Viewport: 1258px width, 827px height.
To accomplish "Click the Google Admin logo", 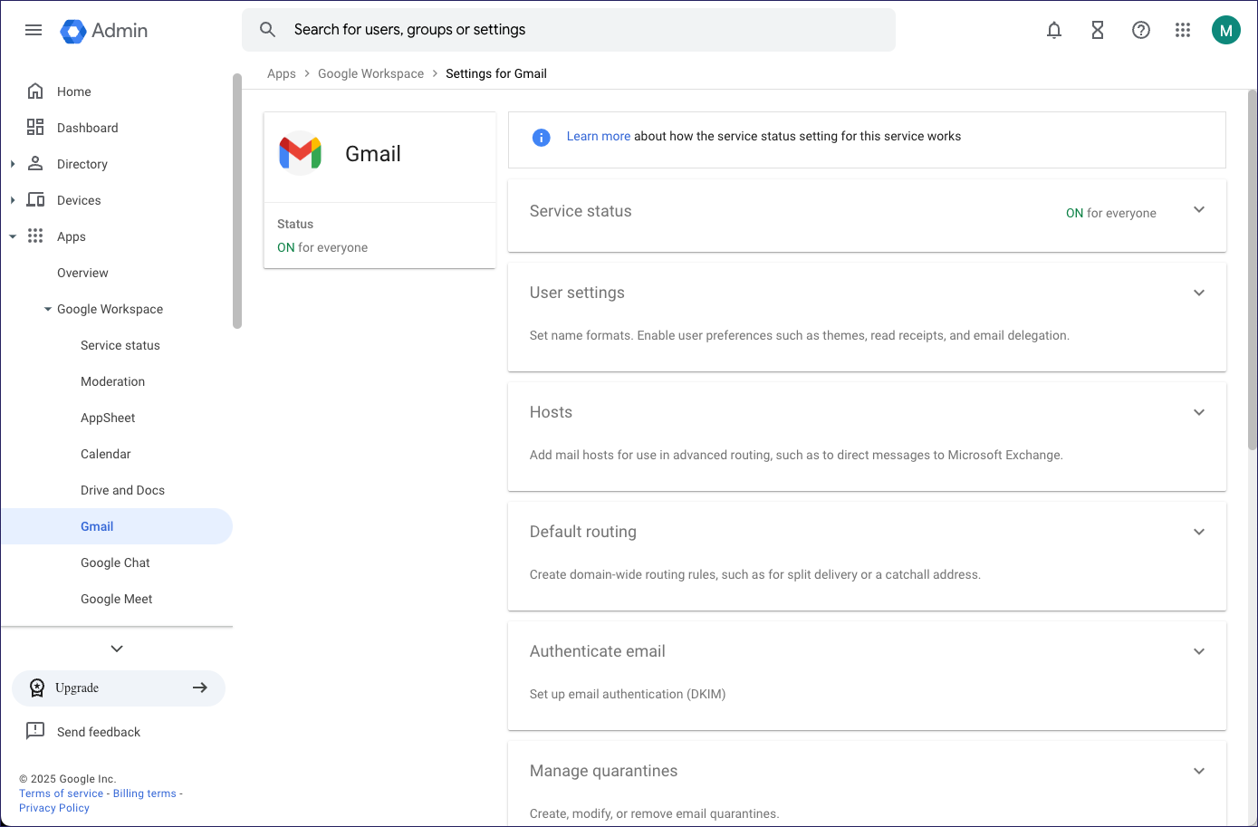I will click(104, 30).
